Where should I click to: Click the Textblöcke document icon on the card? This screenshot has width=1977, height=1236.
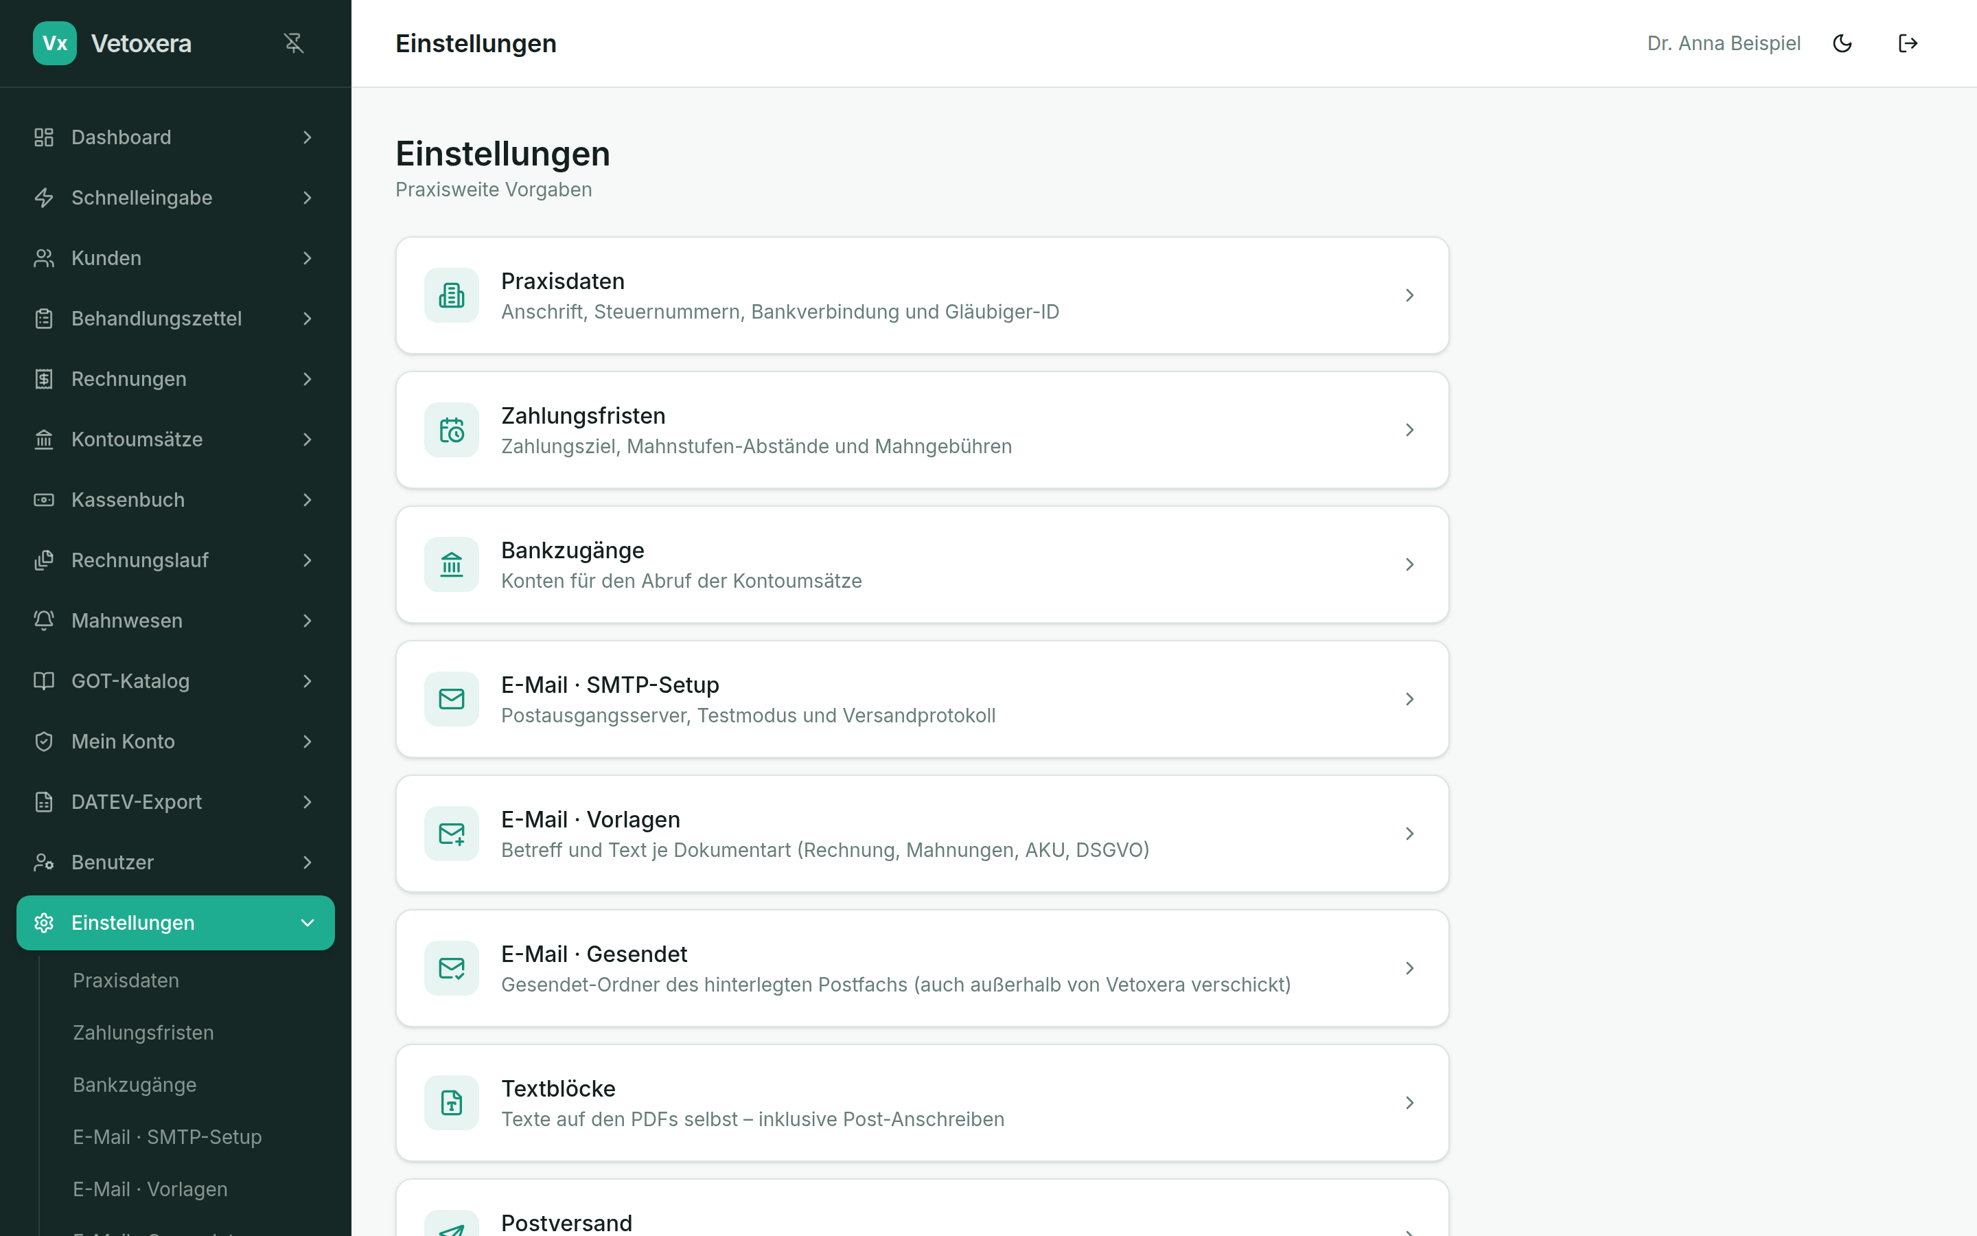click(x=452, y=1103)
